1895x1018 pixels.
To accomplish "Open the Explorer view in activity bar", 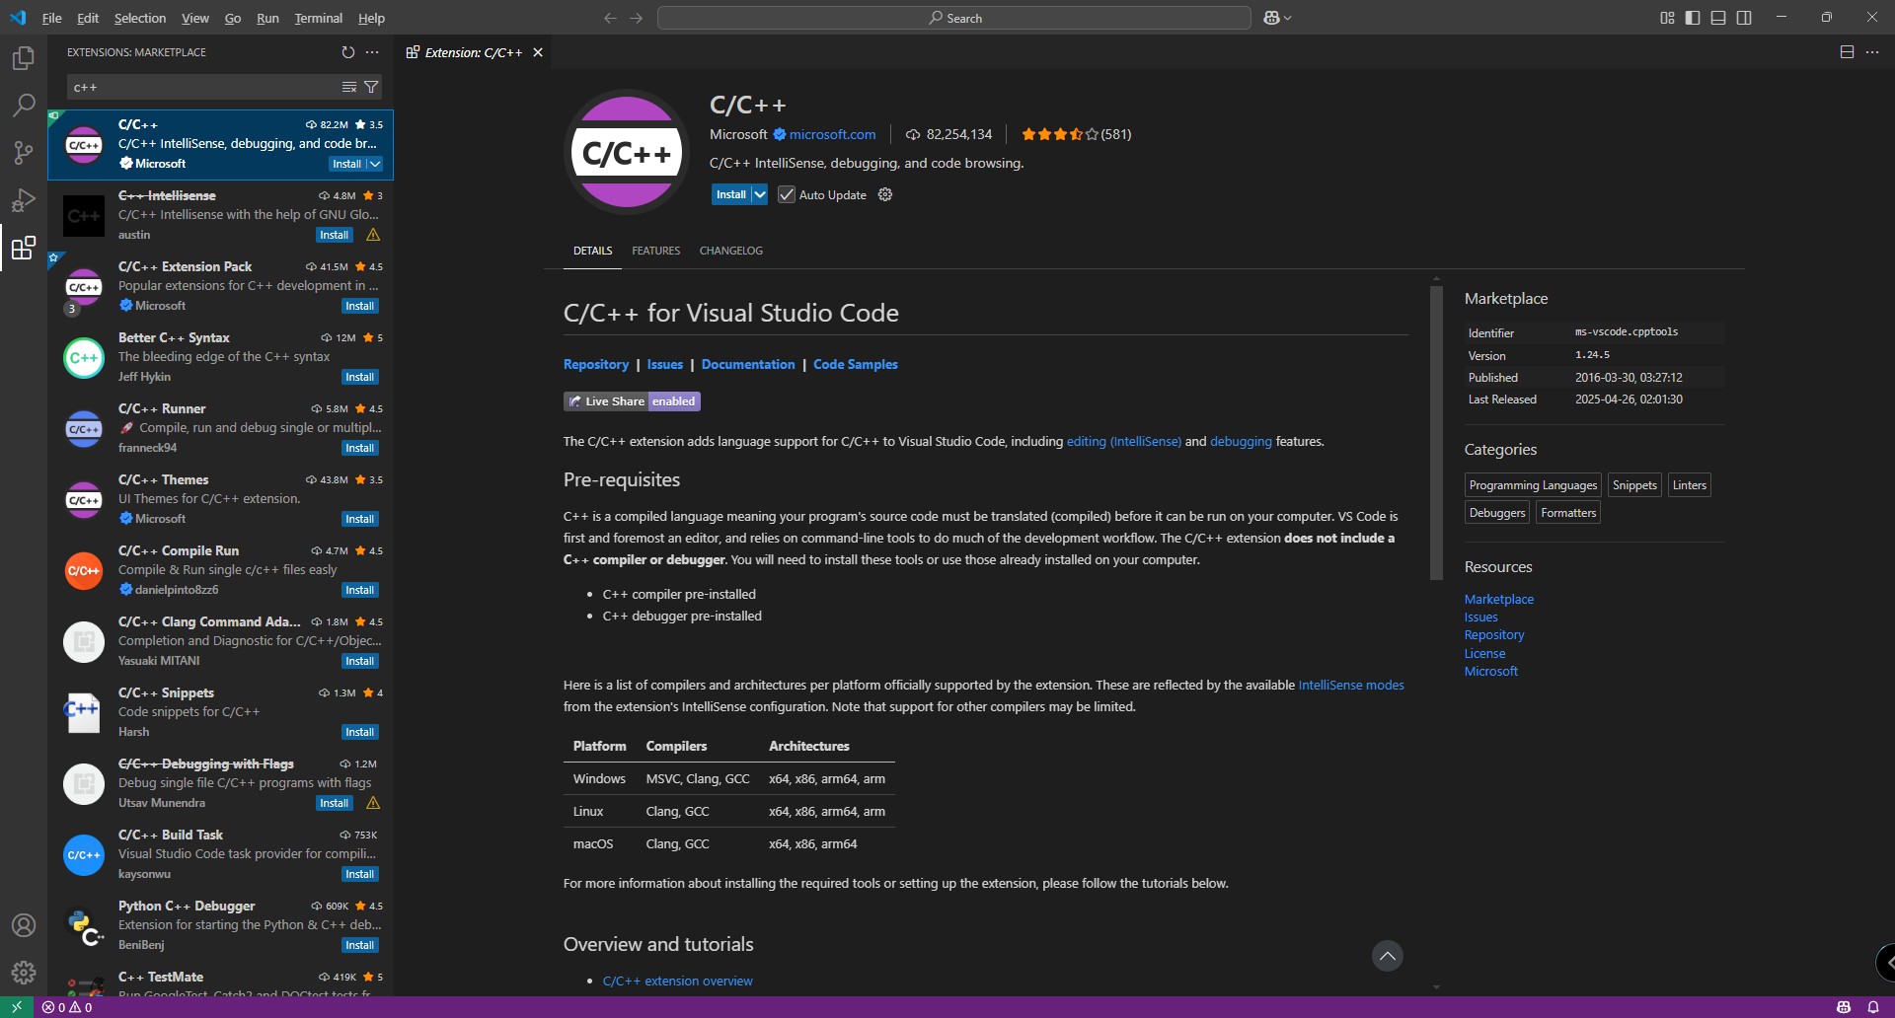I will coord(24,59).
